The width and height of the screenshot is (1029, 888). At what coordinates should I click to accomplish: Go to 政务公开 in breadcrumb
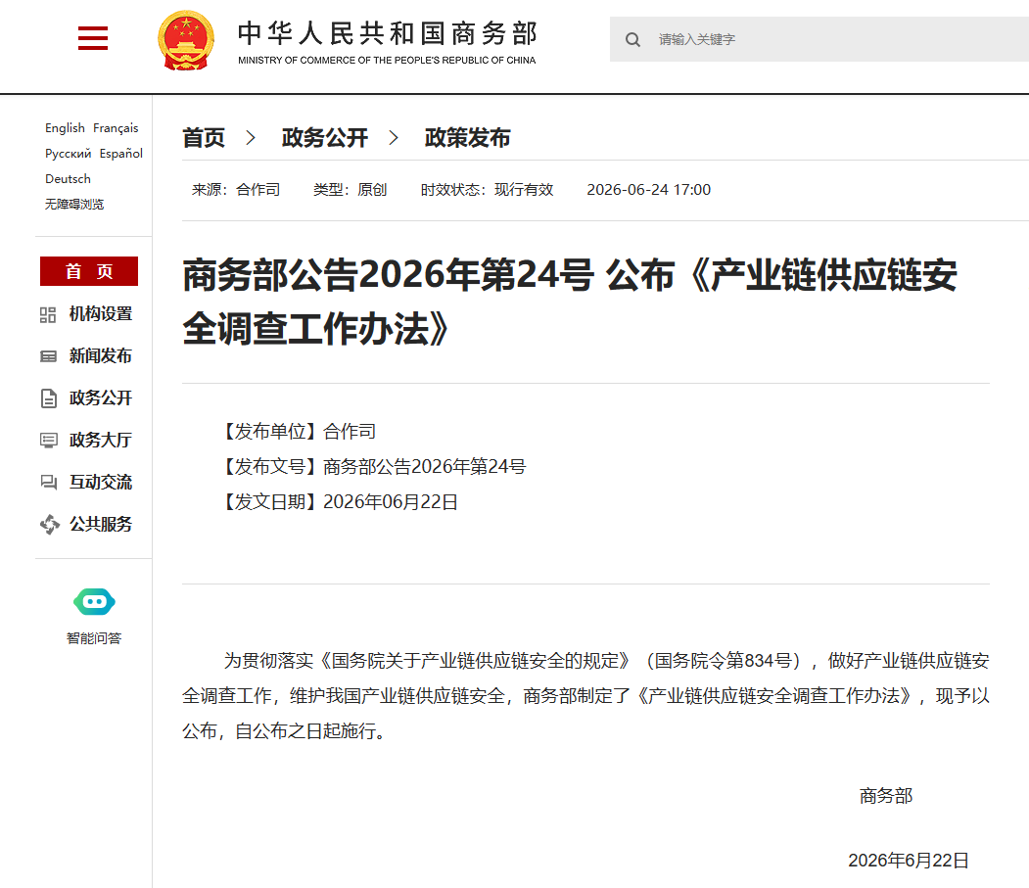[325, 138]
